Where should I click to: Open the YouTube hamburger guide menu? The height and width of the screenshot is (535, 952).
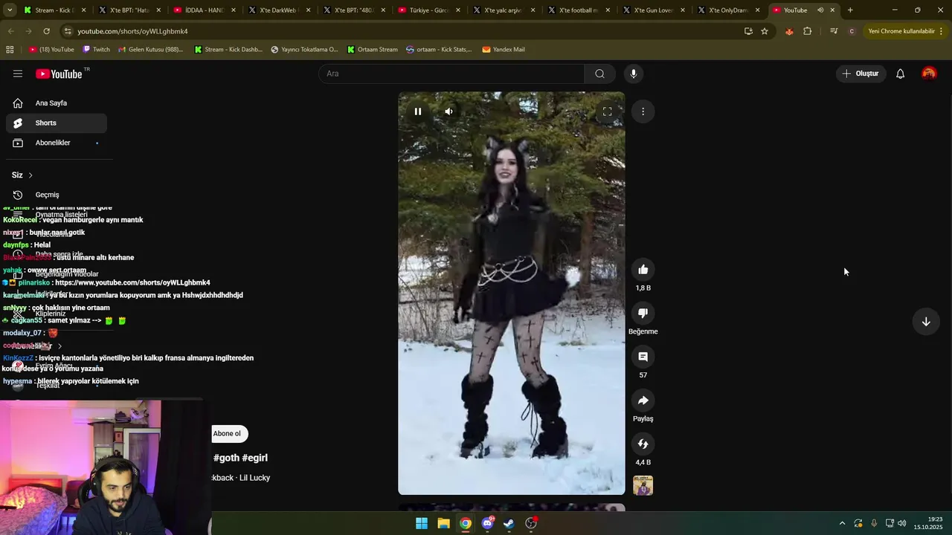pyautogui.click(x=18, y=74)
